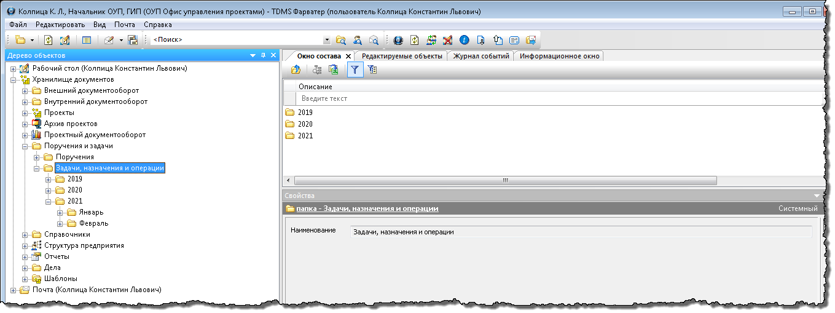Open the search box dropdown arrow
Viewport: 835px width, 313px height.
tap(327, 40)
